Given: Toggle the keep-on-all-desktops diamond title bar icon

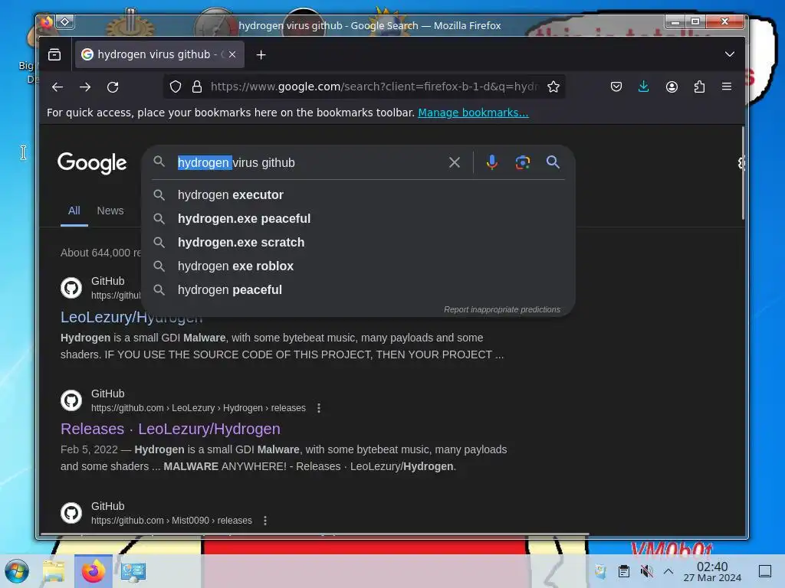Looking at the screenshot, I should [65, 21].
